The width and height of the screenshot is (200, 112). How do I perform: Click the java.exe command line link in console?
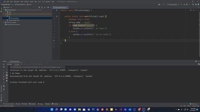[x=37, y=67]
